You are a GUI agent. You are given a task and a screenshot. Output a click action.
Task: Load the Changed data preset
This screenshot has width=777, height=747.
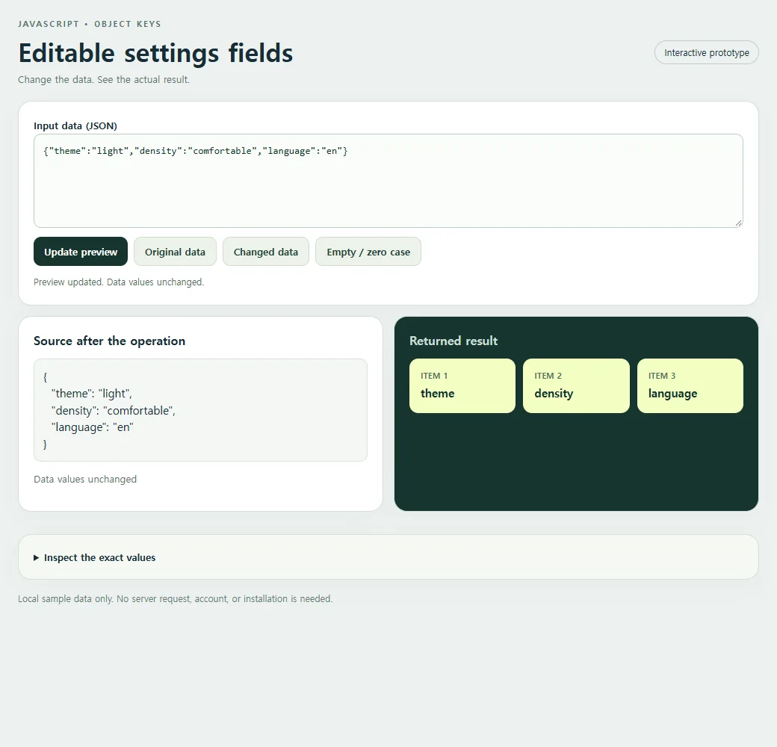point(266,252)
